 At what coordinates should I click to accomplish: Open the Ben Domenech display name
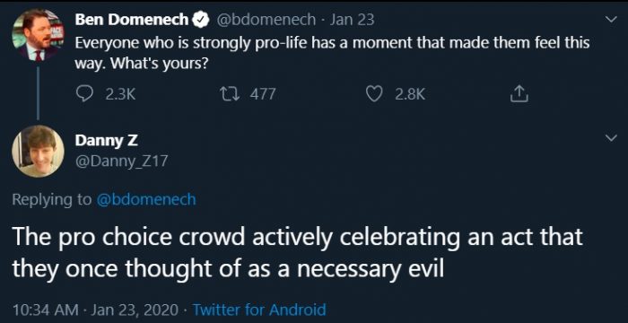(132, 19)
